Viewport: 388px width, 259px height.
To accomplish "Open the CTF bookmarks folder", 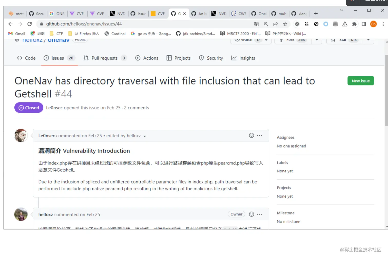I will (x=56, y=34).
